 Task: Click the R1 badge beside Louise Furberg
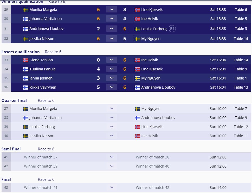pos(172,29)
